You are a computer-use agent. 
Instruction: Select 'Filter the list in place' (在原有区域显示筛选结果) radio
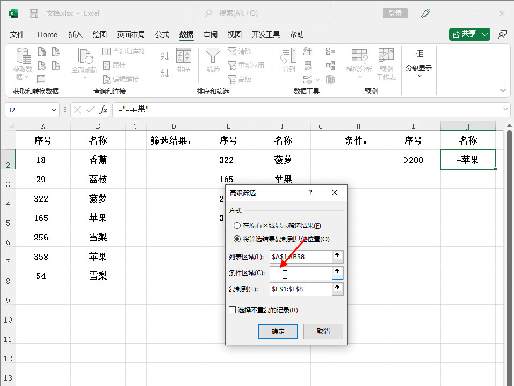(x=237, y=226)
